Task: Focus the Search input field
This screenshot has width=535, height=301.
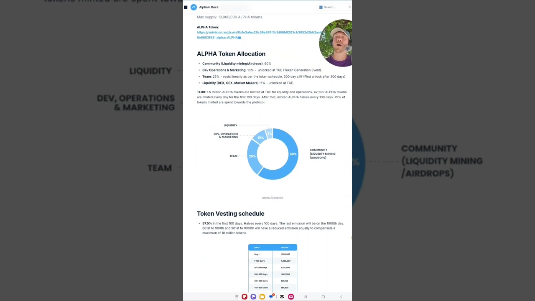Action: pos(335,7)
